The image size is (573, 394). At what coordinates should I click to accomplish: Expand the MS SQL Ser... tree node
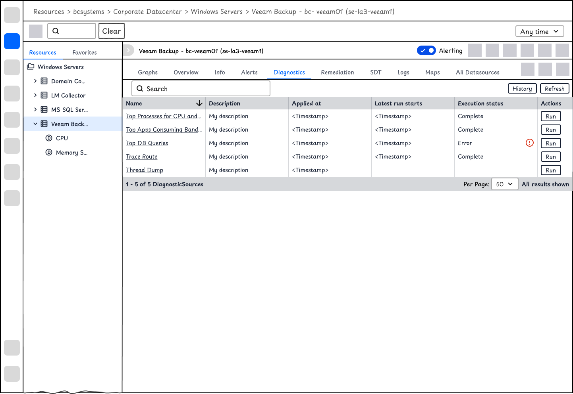coord(35,109)
